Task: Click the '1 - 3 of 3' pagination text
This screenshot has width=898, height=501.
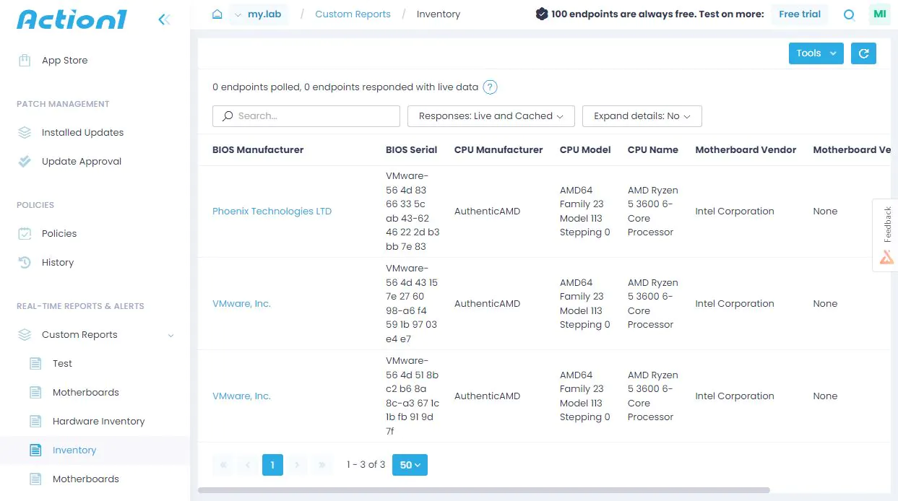Action: (x=366, y=465)
